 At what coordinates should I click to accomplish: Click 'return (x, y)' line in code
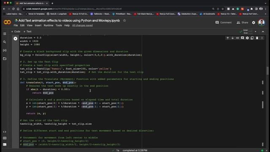36,114
